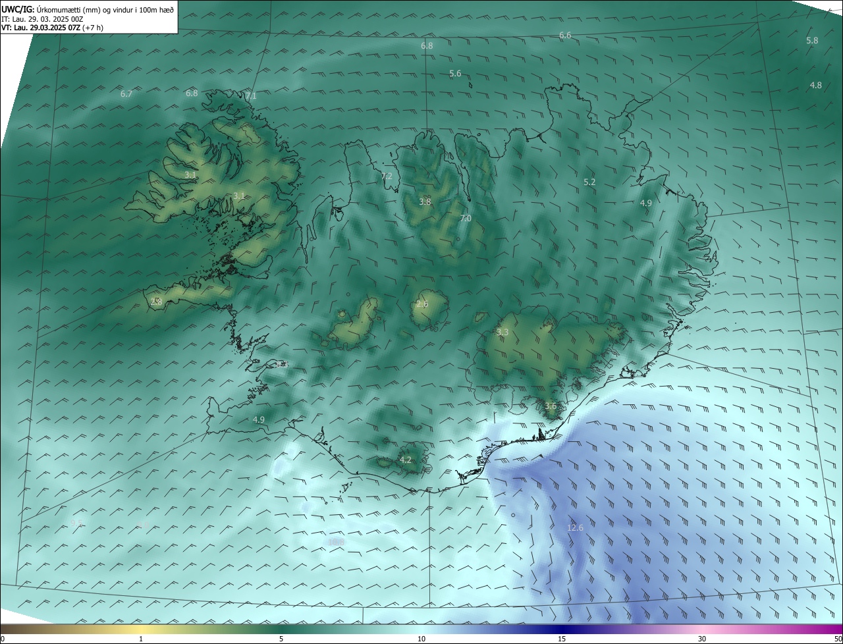Click the 6.8 value just above 5.6
Image resolution: width=843 pixels, height=644 pixels.
(427, 45)
